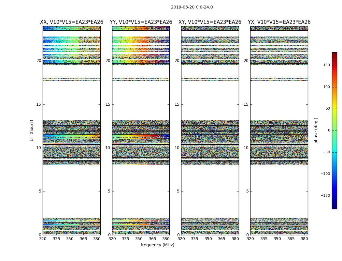Click the frequency (MHz) axis label
Viewport: 342px width, 261px height.
pos(157,245)
